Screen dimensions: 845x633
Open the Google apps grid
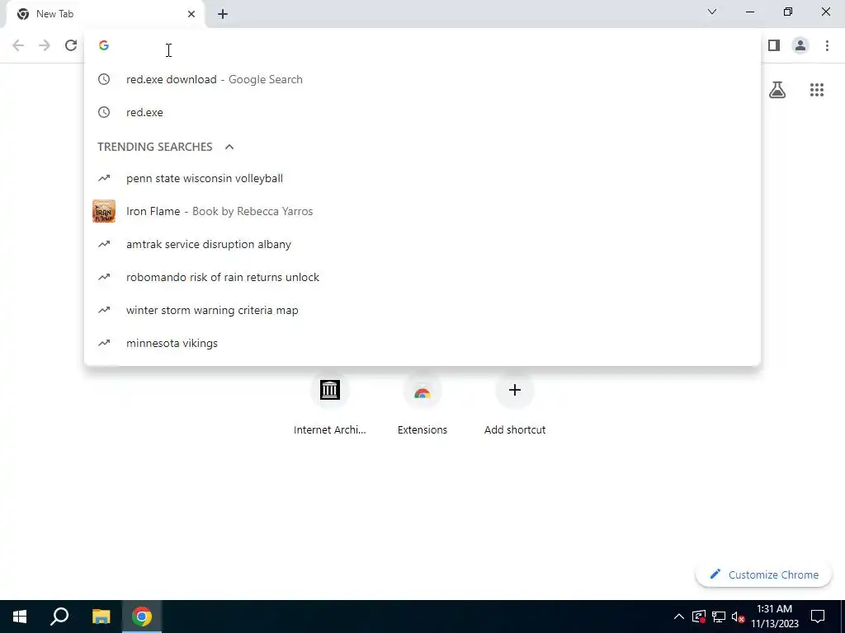817,90
